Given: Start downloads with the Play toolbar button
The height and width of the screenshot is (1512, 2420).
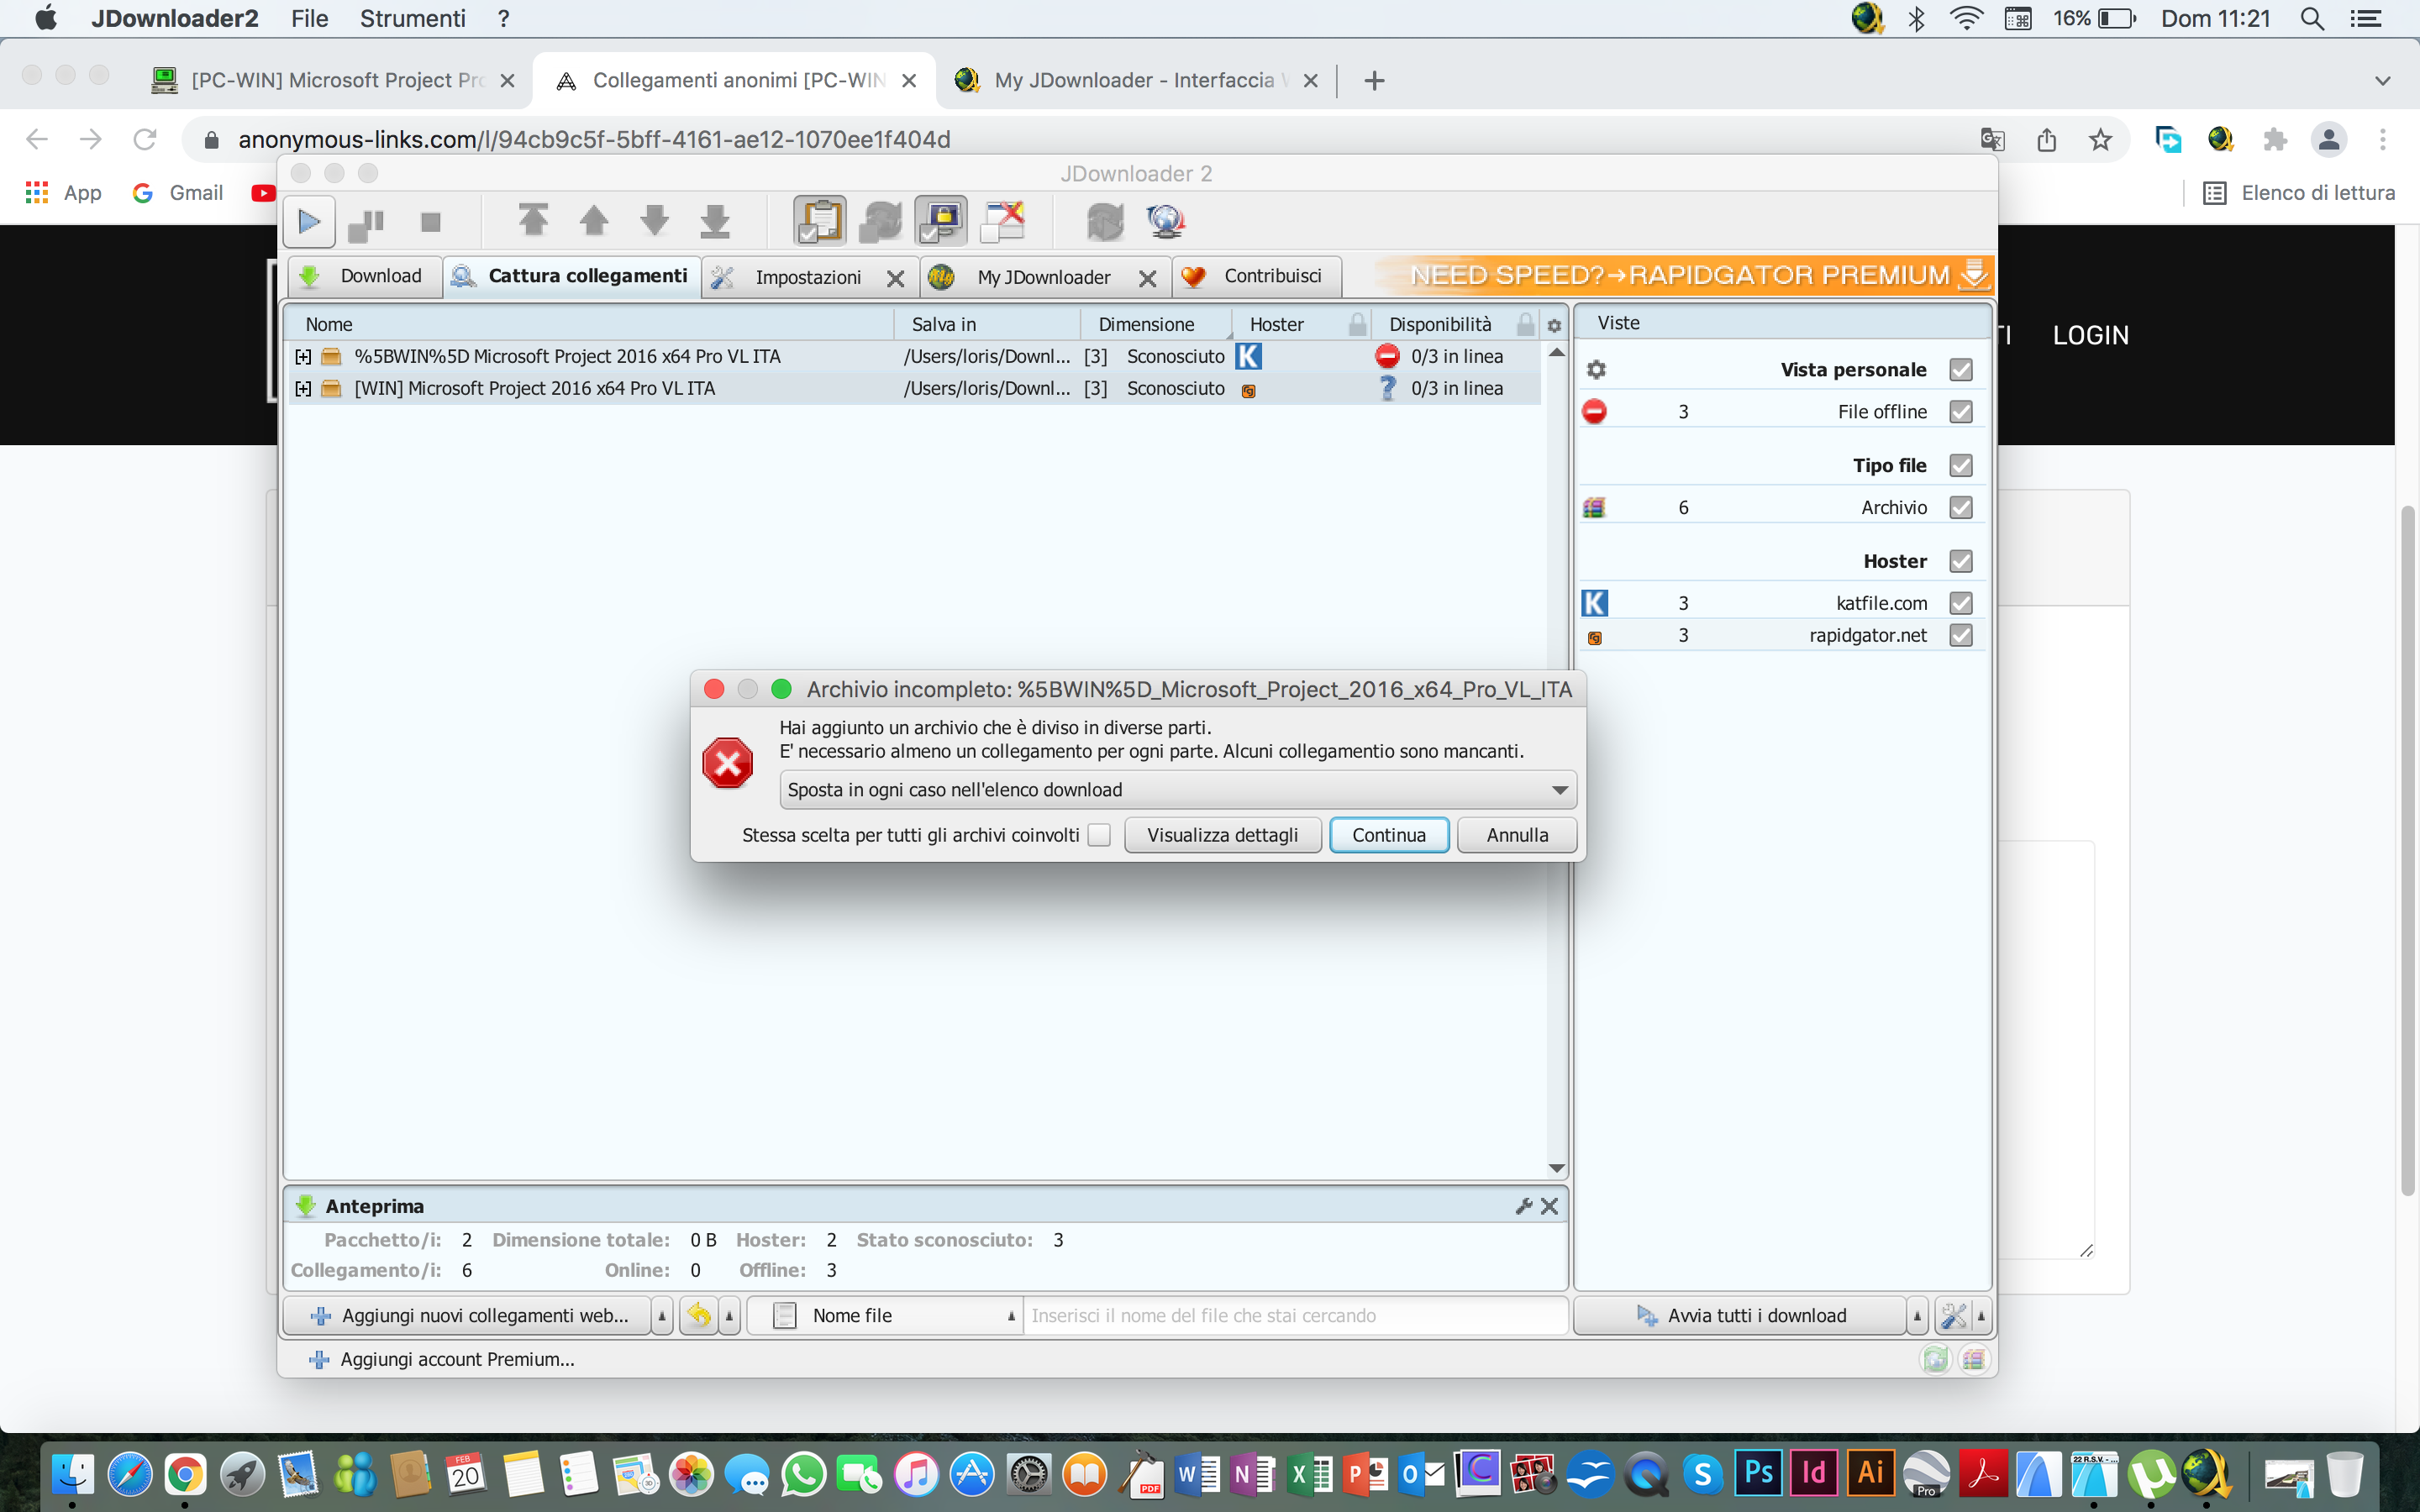Looking at the screenshot, I should click(x=309, y=222).
